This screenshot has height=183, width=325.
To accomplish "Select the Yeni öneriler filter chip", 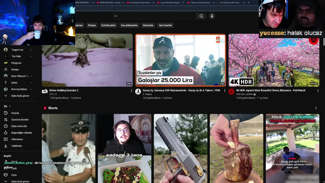I will tap(166, 25).
